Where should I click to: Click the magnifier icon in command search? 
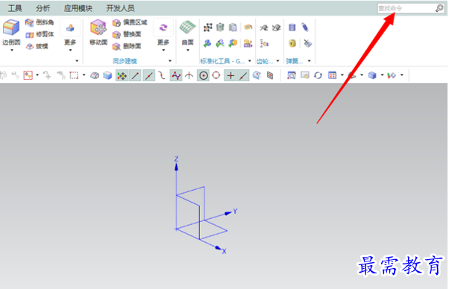tap(439, 9)
